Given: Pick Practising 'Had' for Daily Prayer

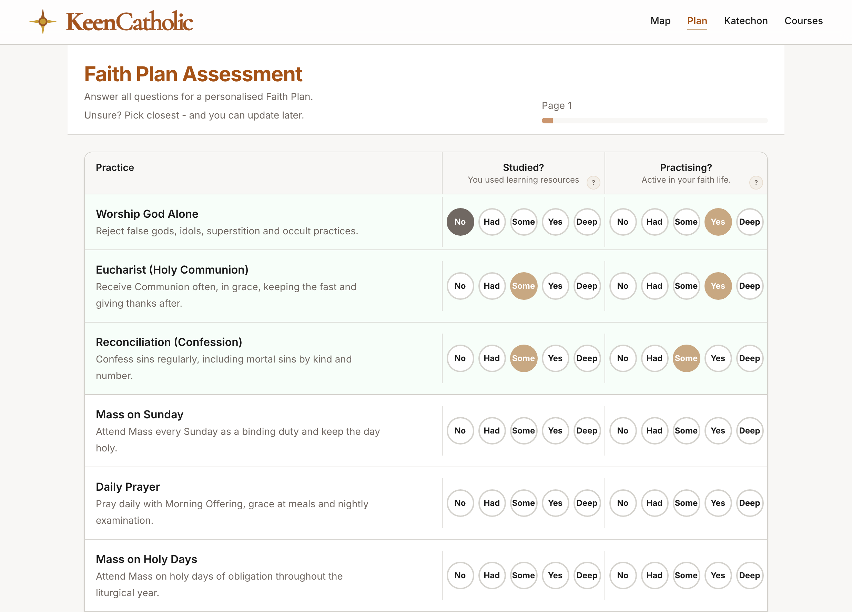Looking at the screenshot, I should (x=655, y=503).
